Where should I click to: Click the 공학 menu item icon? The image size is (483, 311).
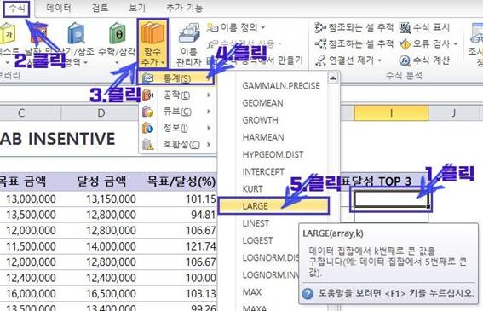coord(148,95)
